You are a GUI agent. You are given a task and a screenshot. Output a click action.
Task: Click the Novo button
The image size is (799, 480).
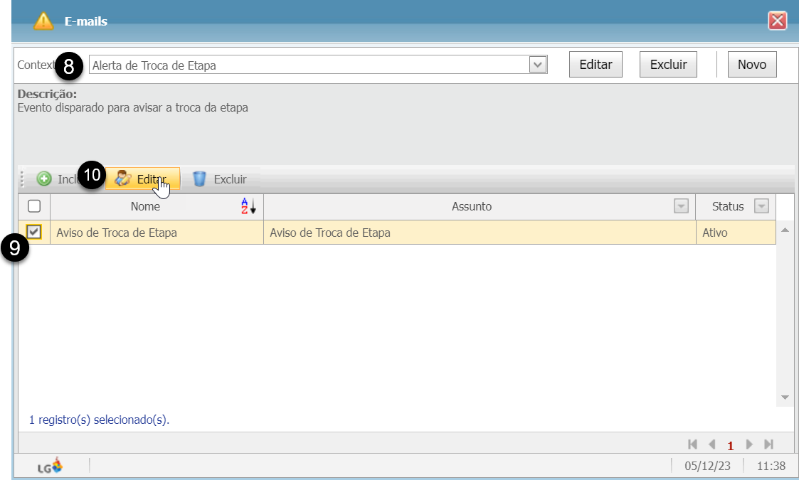pos(752,64)
